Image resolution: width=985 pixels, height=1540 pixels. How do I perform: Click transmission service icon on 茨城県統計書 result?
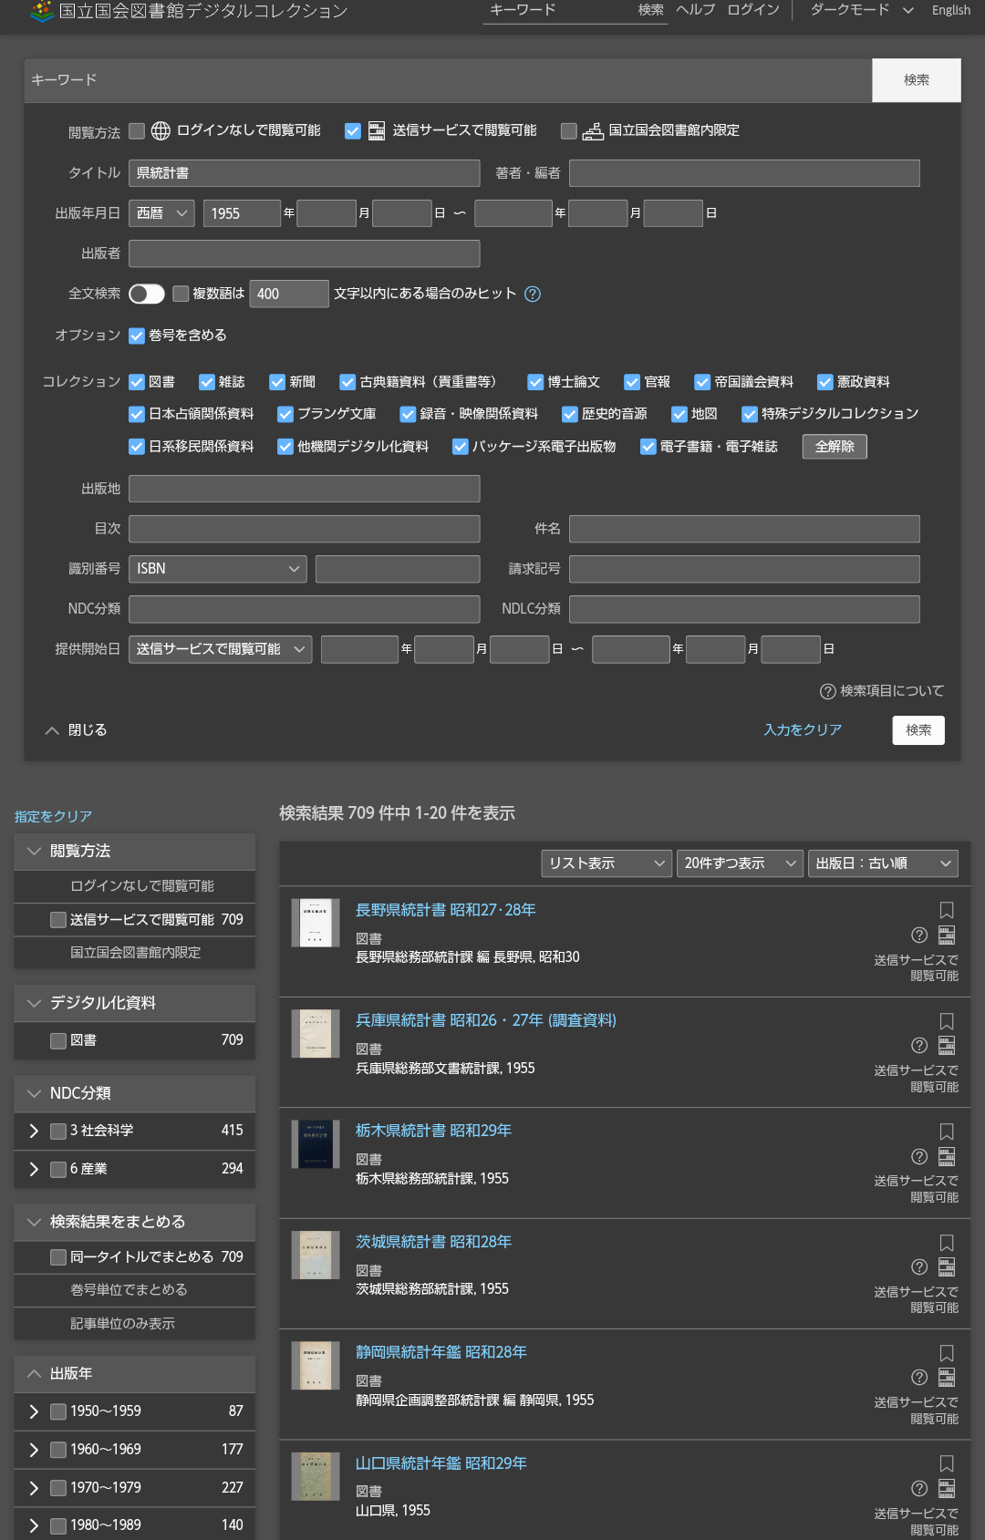(x=947, y=1266)
